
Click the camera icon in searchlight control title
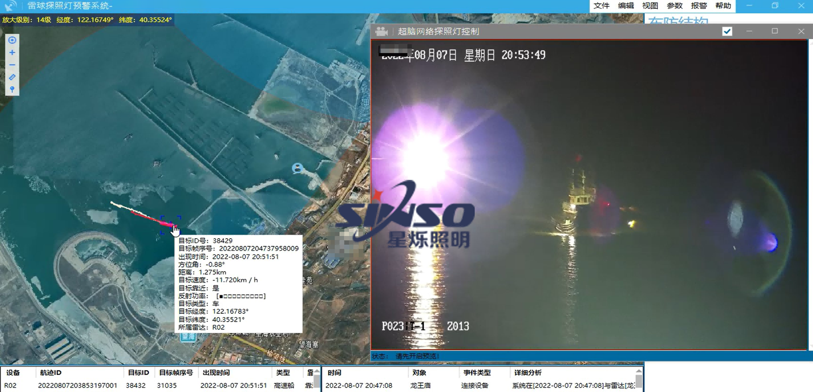tap(381, 31)
